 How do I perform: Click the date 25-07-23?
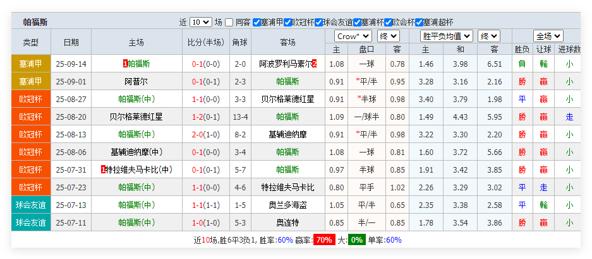tap(71, 187)
